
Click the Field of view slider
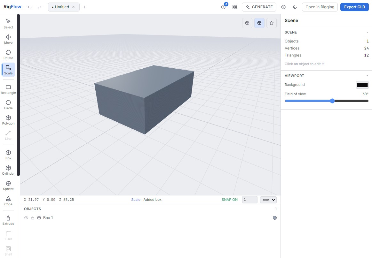327,101
